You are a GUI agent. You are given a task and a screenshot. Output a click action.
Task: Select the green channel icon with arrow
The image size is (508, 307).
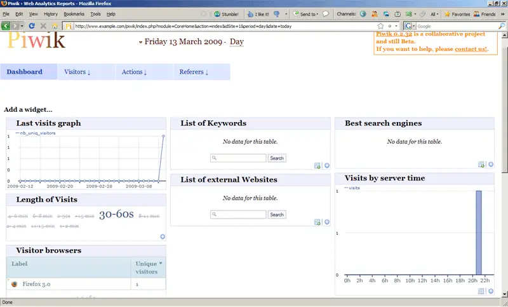coord(410,14)
